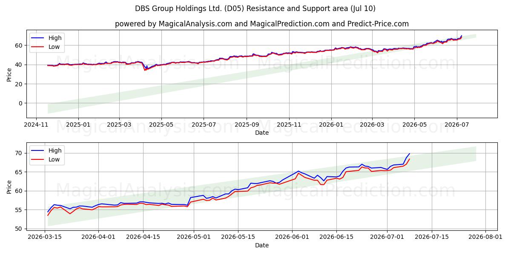Image resolution: width=511 pixels, height=255 pixels.
Task: Click the latest price peak in bottom chart
Action: click(409, 154)
